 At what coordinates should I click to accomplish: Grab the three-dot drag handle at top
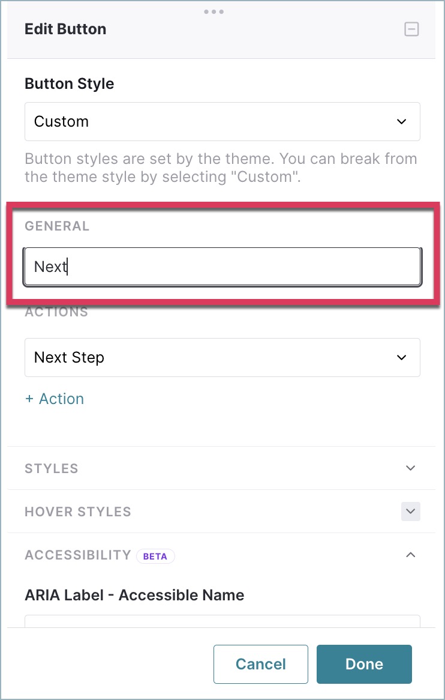coord(214,11)
